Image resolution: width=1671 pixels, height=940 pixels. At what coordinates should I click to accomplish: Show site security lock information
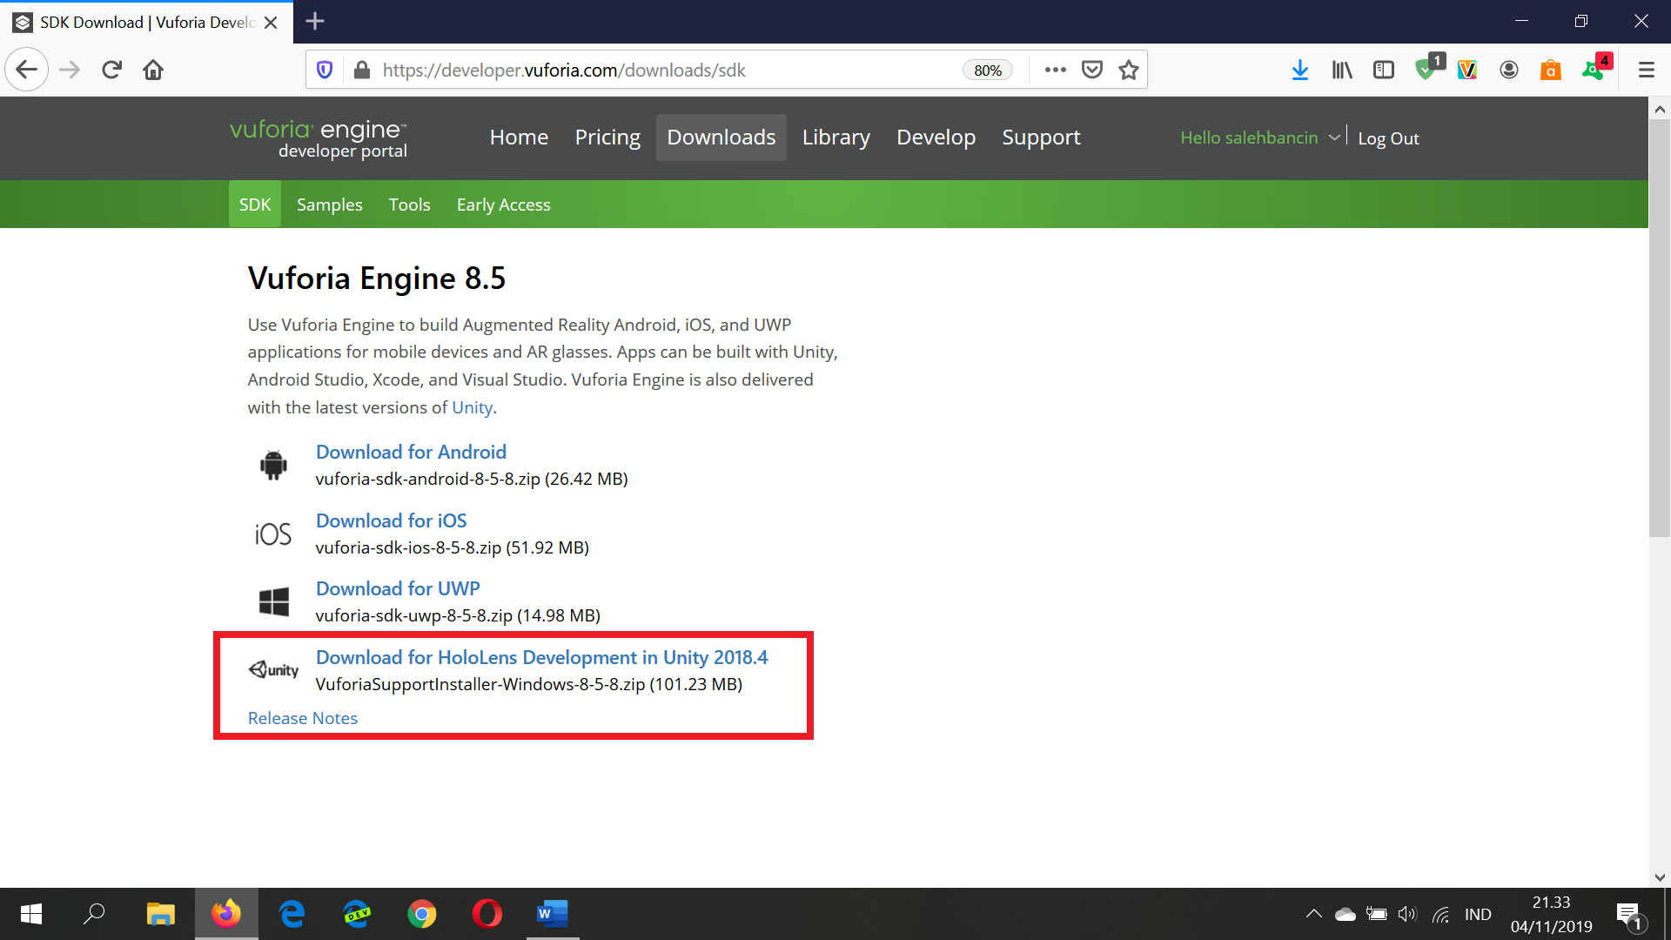pyautogui.click(x=362, y=70)
